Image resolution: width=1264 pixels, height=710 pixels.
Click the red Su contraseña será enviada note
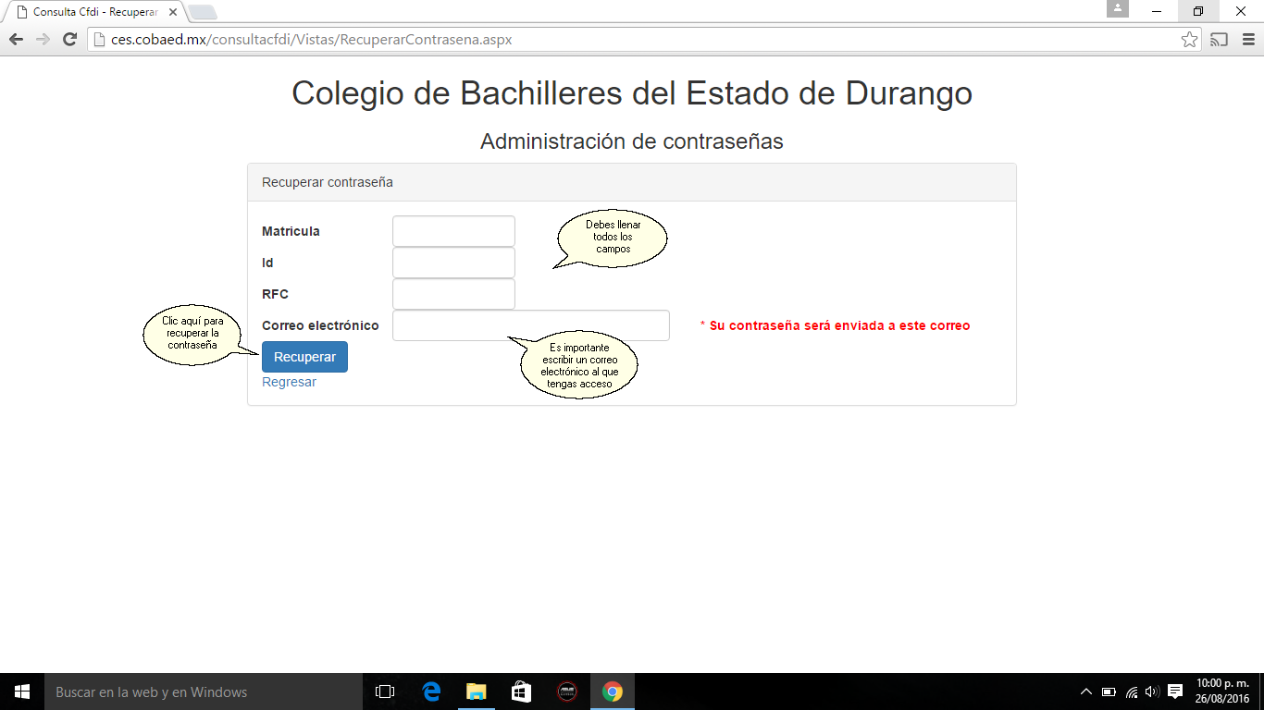(836, 325)
